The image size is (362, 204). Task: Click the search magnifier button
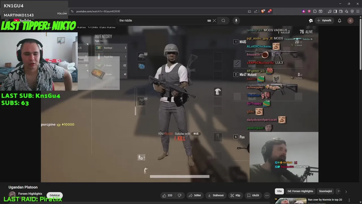[223, 20]
